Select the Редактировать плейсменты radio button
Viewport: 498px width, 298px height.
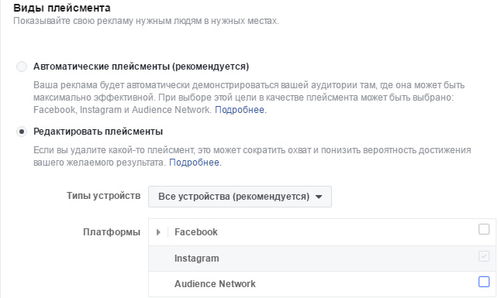(x=22, y=132)
